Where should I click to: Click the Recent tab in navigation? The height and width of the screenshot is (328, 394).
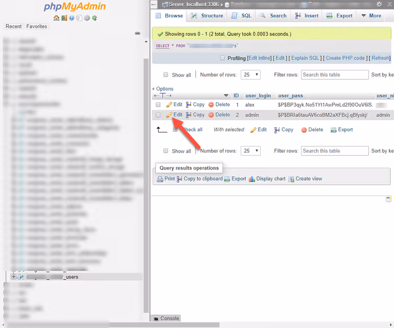coord(14,26)
